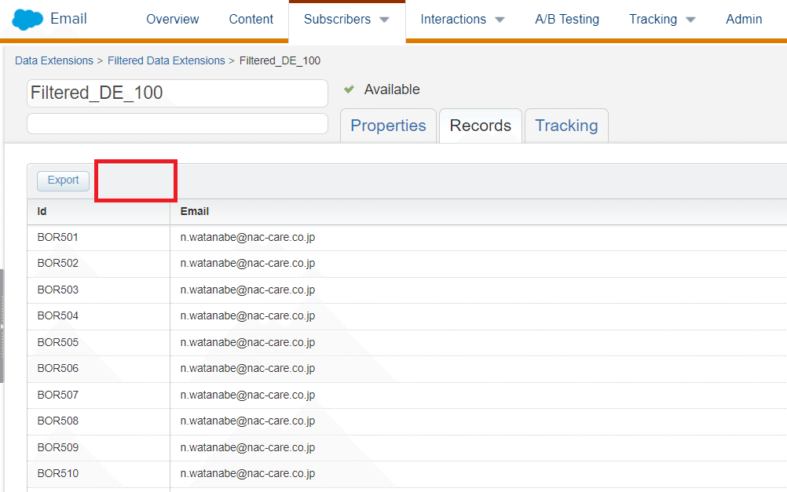Click the email in the BOR507 row
Viewport: 787px width, 492px height.
coord(247,395)
